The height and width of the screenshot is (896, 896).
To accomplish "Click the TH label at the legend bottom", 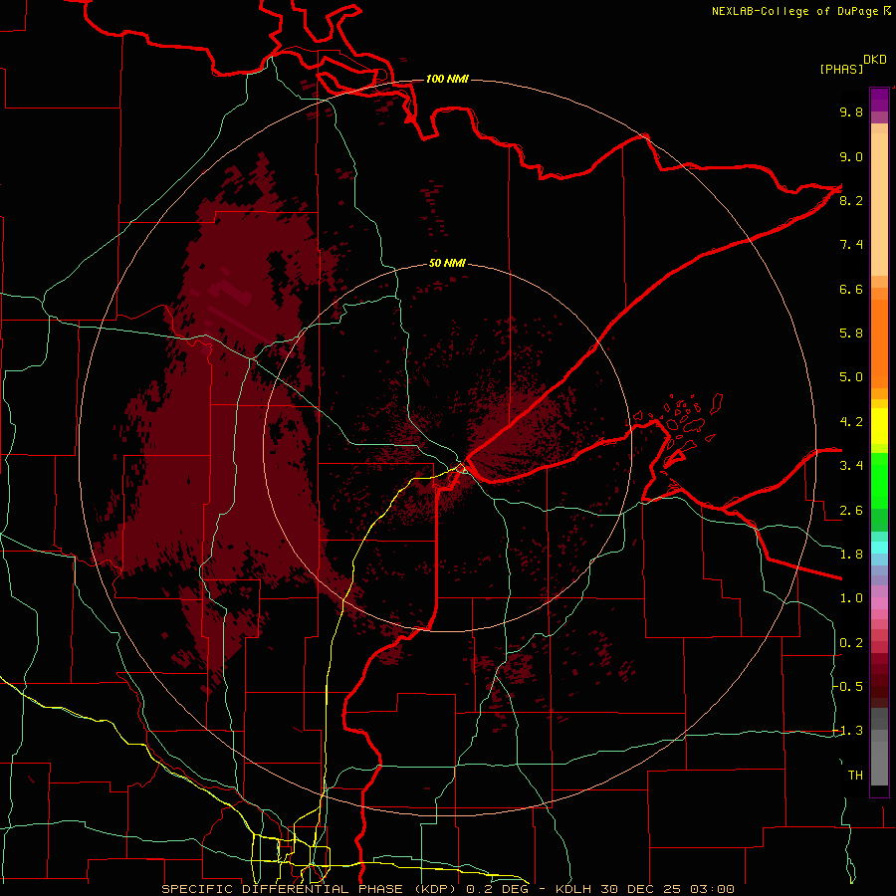I will (855, 776).
